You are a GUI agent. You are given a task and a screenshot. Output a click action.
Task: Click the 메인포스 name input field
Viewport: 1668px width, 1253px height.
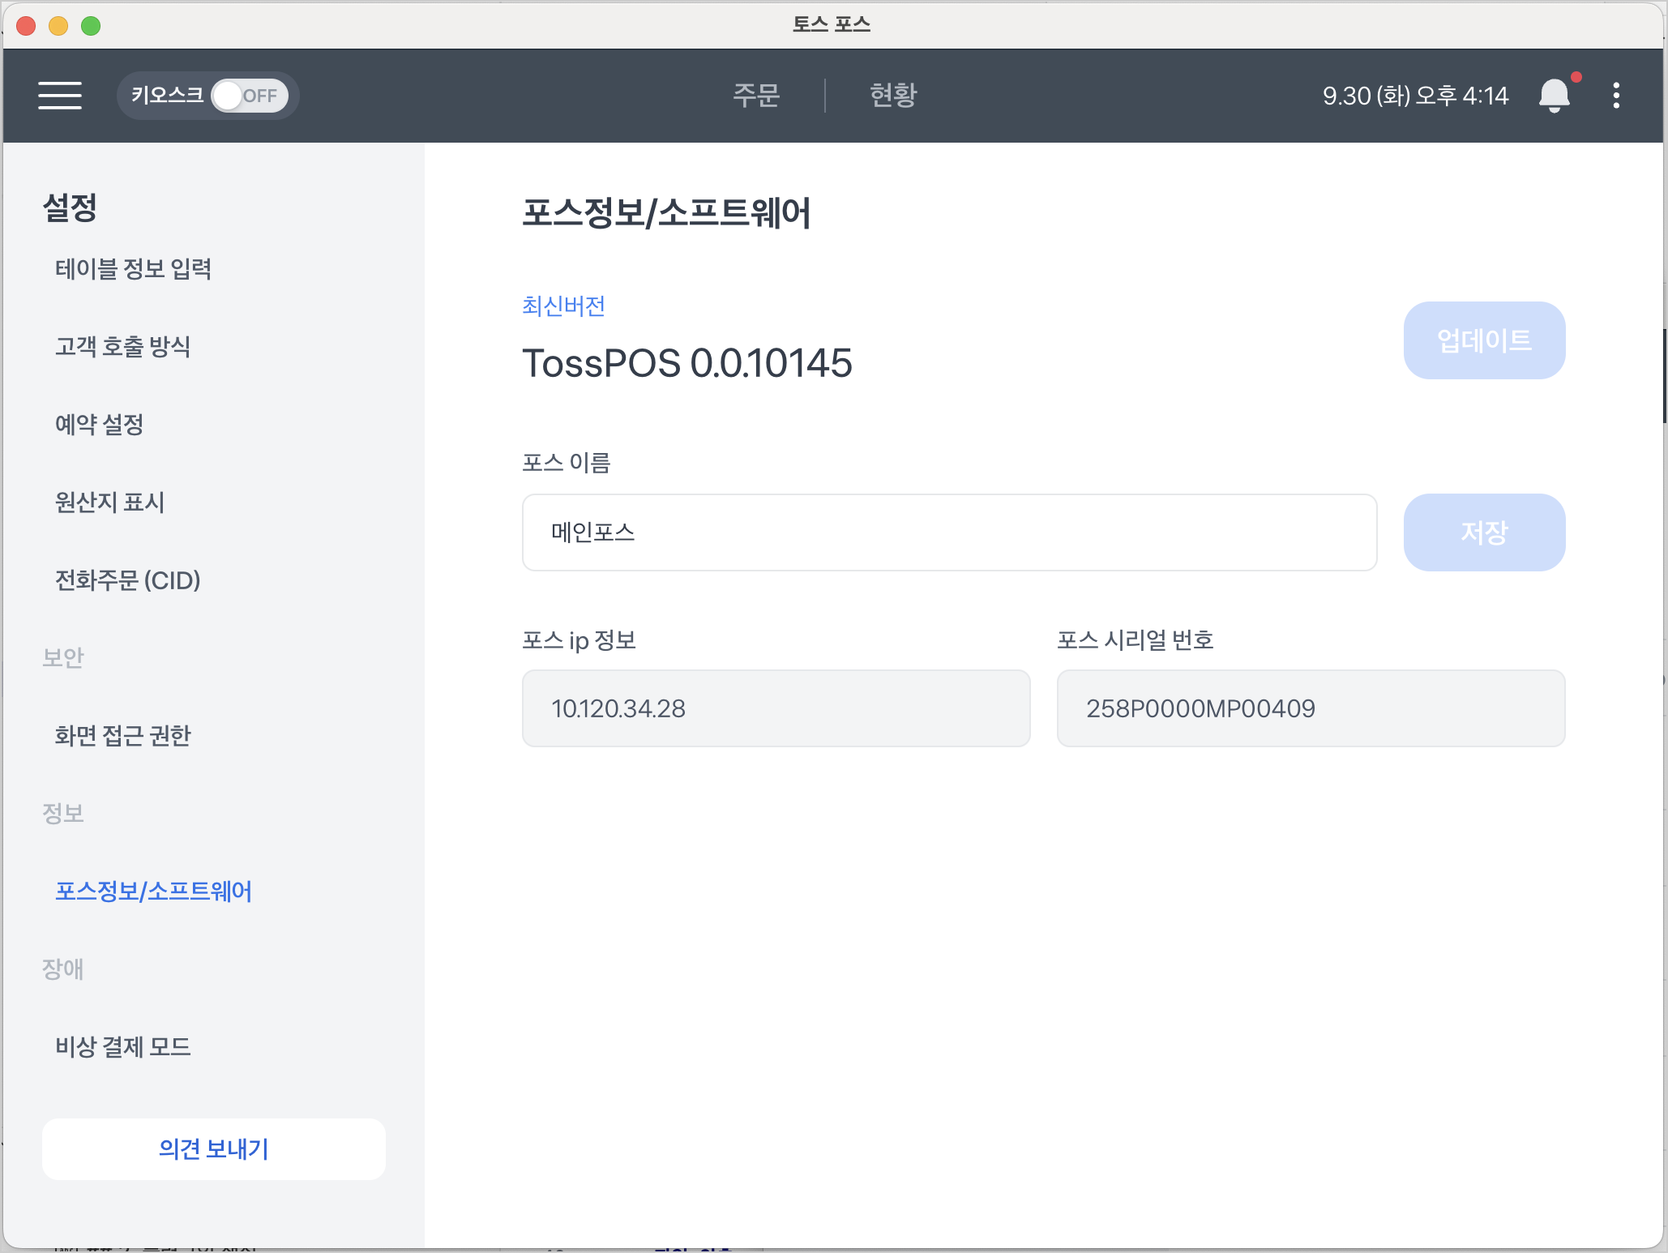click(x=948, y=532)
